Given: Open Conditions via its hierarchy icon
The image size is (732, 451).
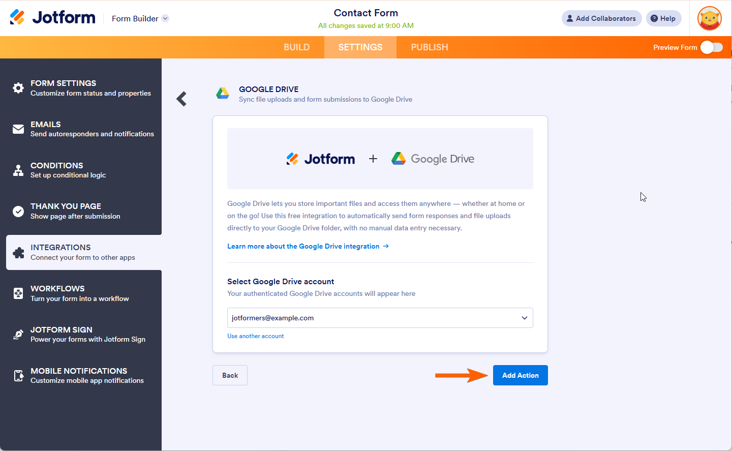Looking at the screenshot, I should click(18, 170).
